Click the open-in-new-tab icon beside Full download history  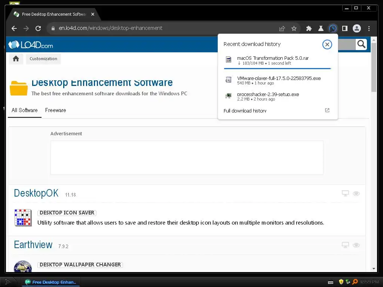(327, 110)
